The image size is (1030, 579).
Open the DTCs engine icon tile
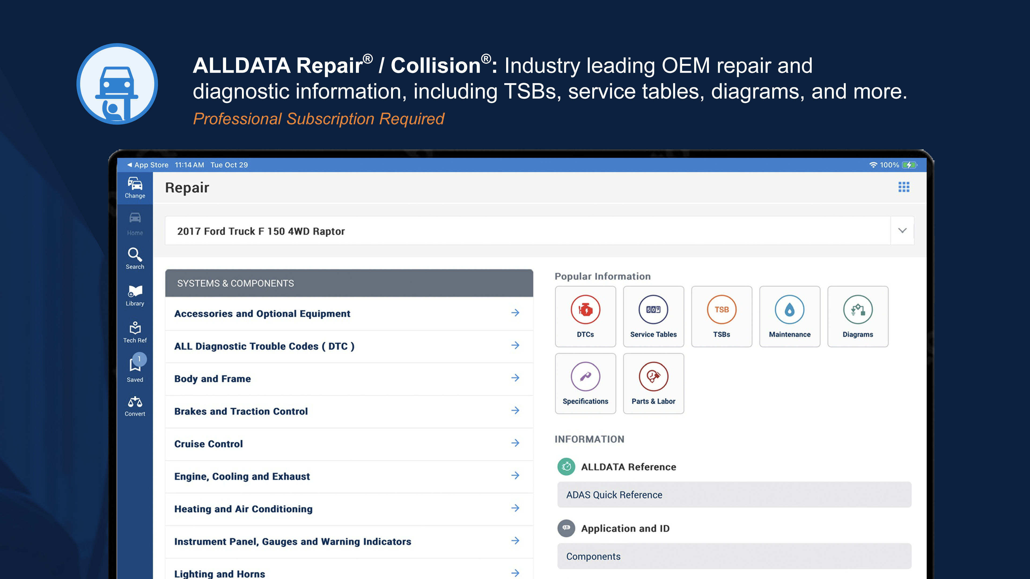pos(585,317)
